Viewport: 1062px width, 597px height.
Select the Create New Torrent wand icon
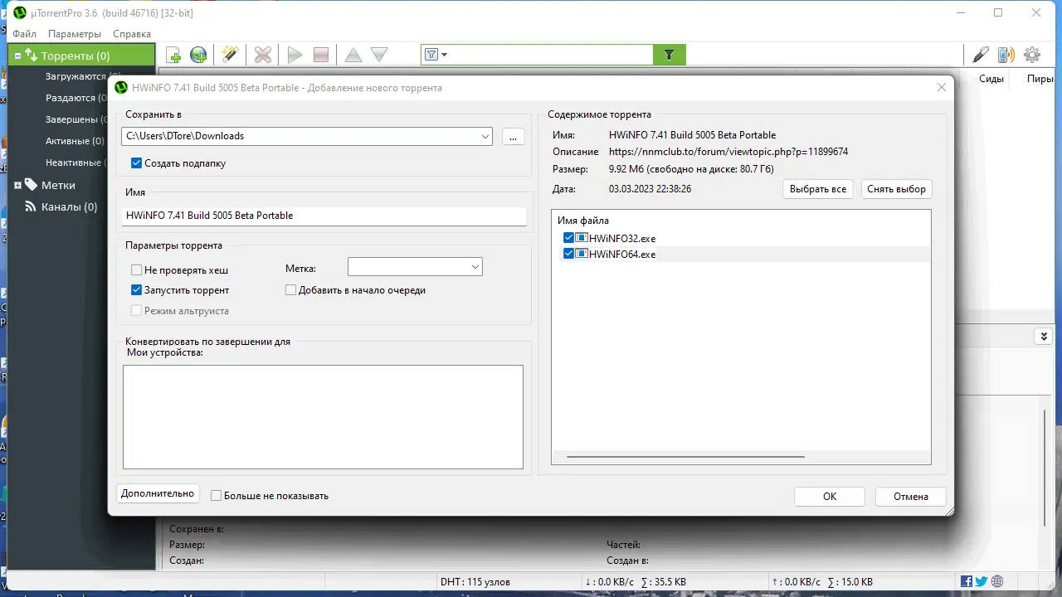point(230,54)
